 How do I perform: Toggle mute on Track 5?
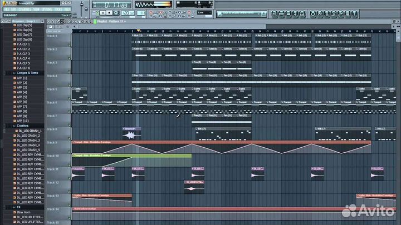pyautogui.click(x=69, y=97)
